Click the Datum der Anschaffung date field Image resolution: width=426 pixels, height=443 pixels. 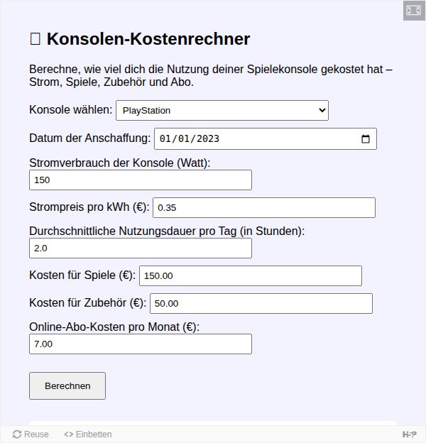click(266, 138)
